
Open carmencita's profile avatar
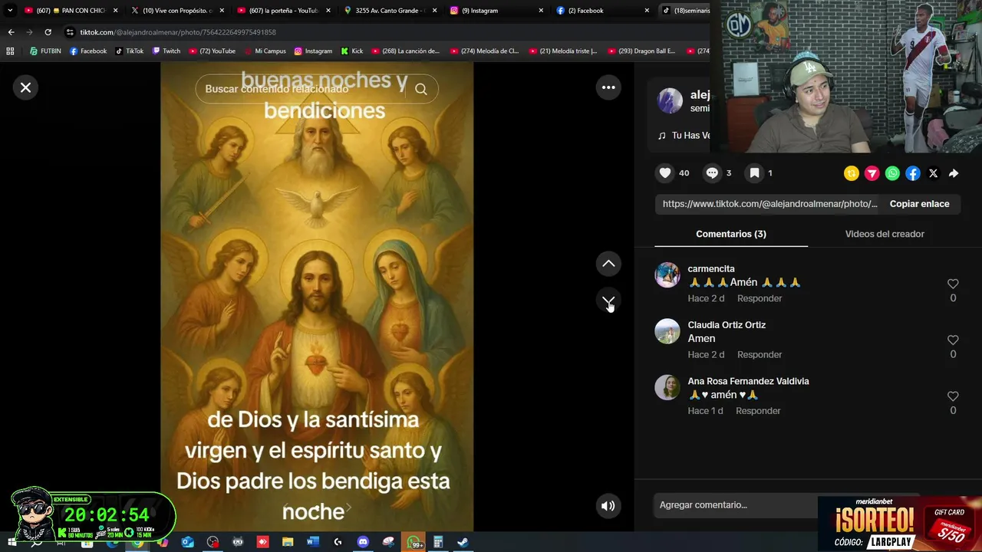tap(667, 275)
